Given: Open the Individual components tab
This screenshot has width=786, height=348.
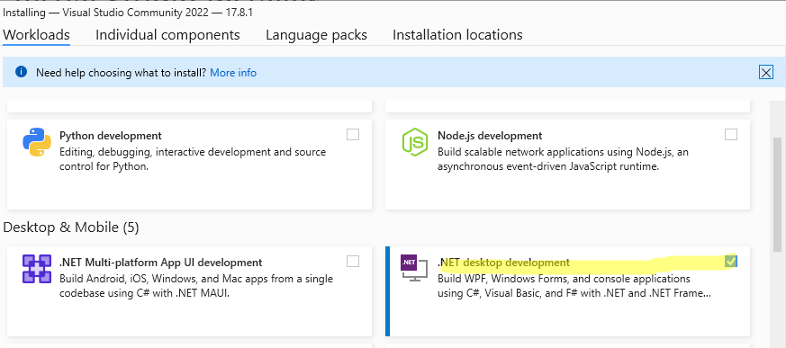Looking at the screenshot, I should (x=167, y=35).
